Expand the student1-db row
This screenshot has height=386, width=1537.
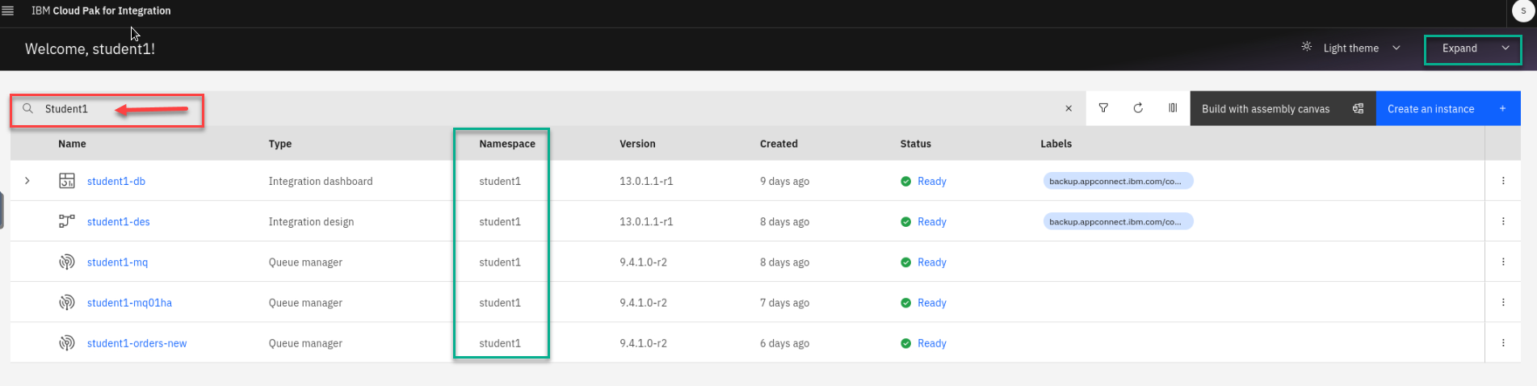point(27,181)
